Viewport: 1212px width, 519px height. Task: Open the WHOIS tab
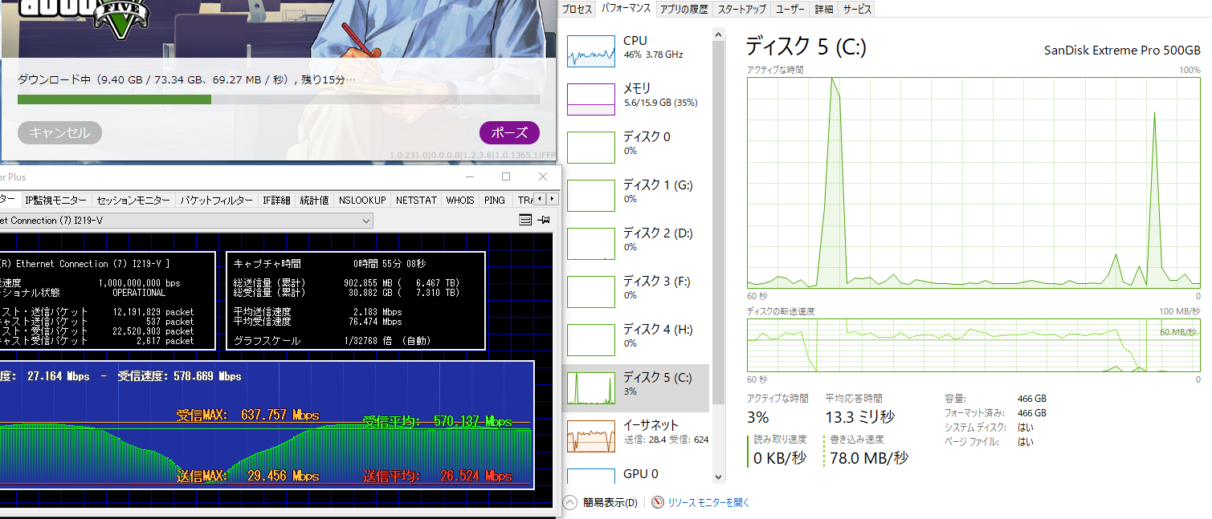[x=460, y=201]
